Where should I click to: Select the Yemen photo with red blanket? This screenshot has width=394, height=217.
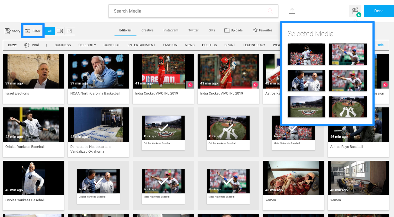(x=293, y=178)
